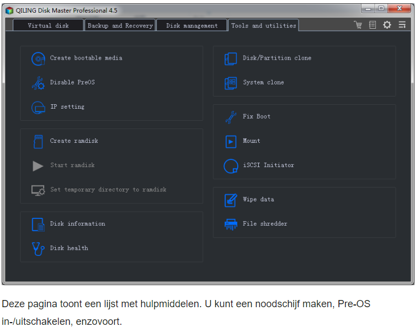Screen dimensions: 415x332
Task: Click the Disable PreOS wrench-gear icon
Action: (38, 83)
